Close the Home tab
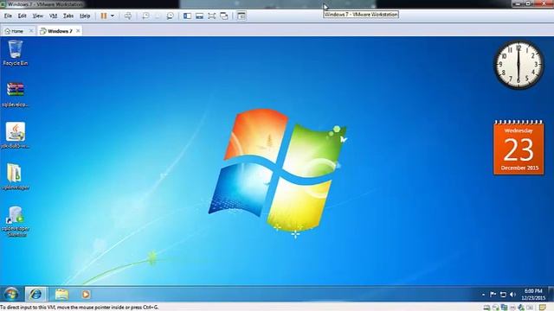 tap(31, 31)
